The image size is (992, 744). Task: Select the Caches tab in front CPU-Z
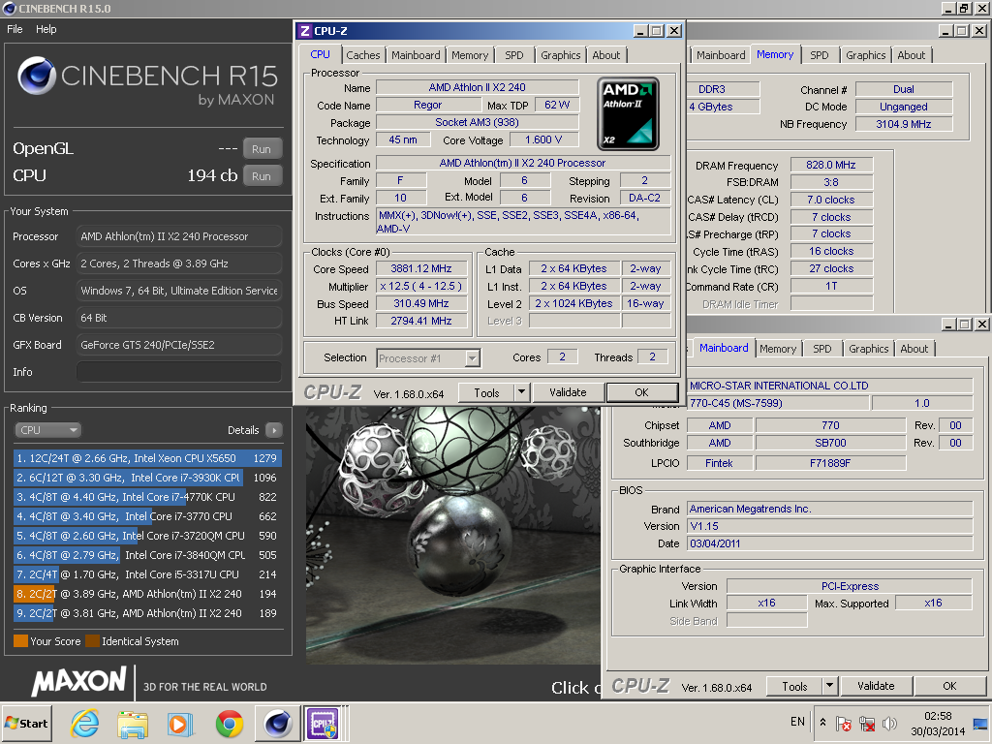point(363,55)
